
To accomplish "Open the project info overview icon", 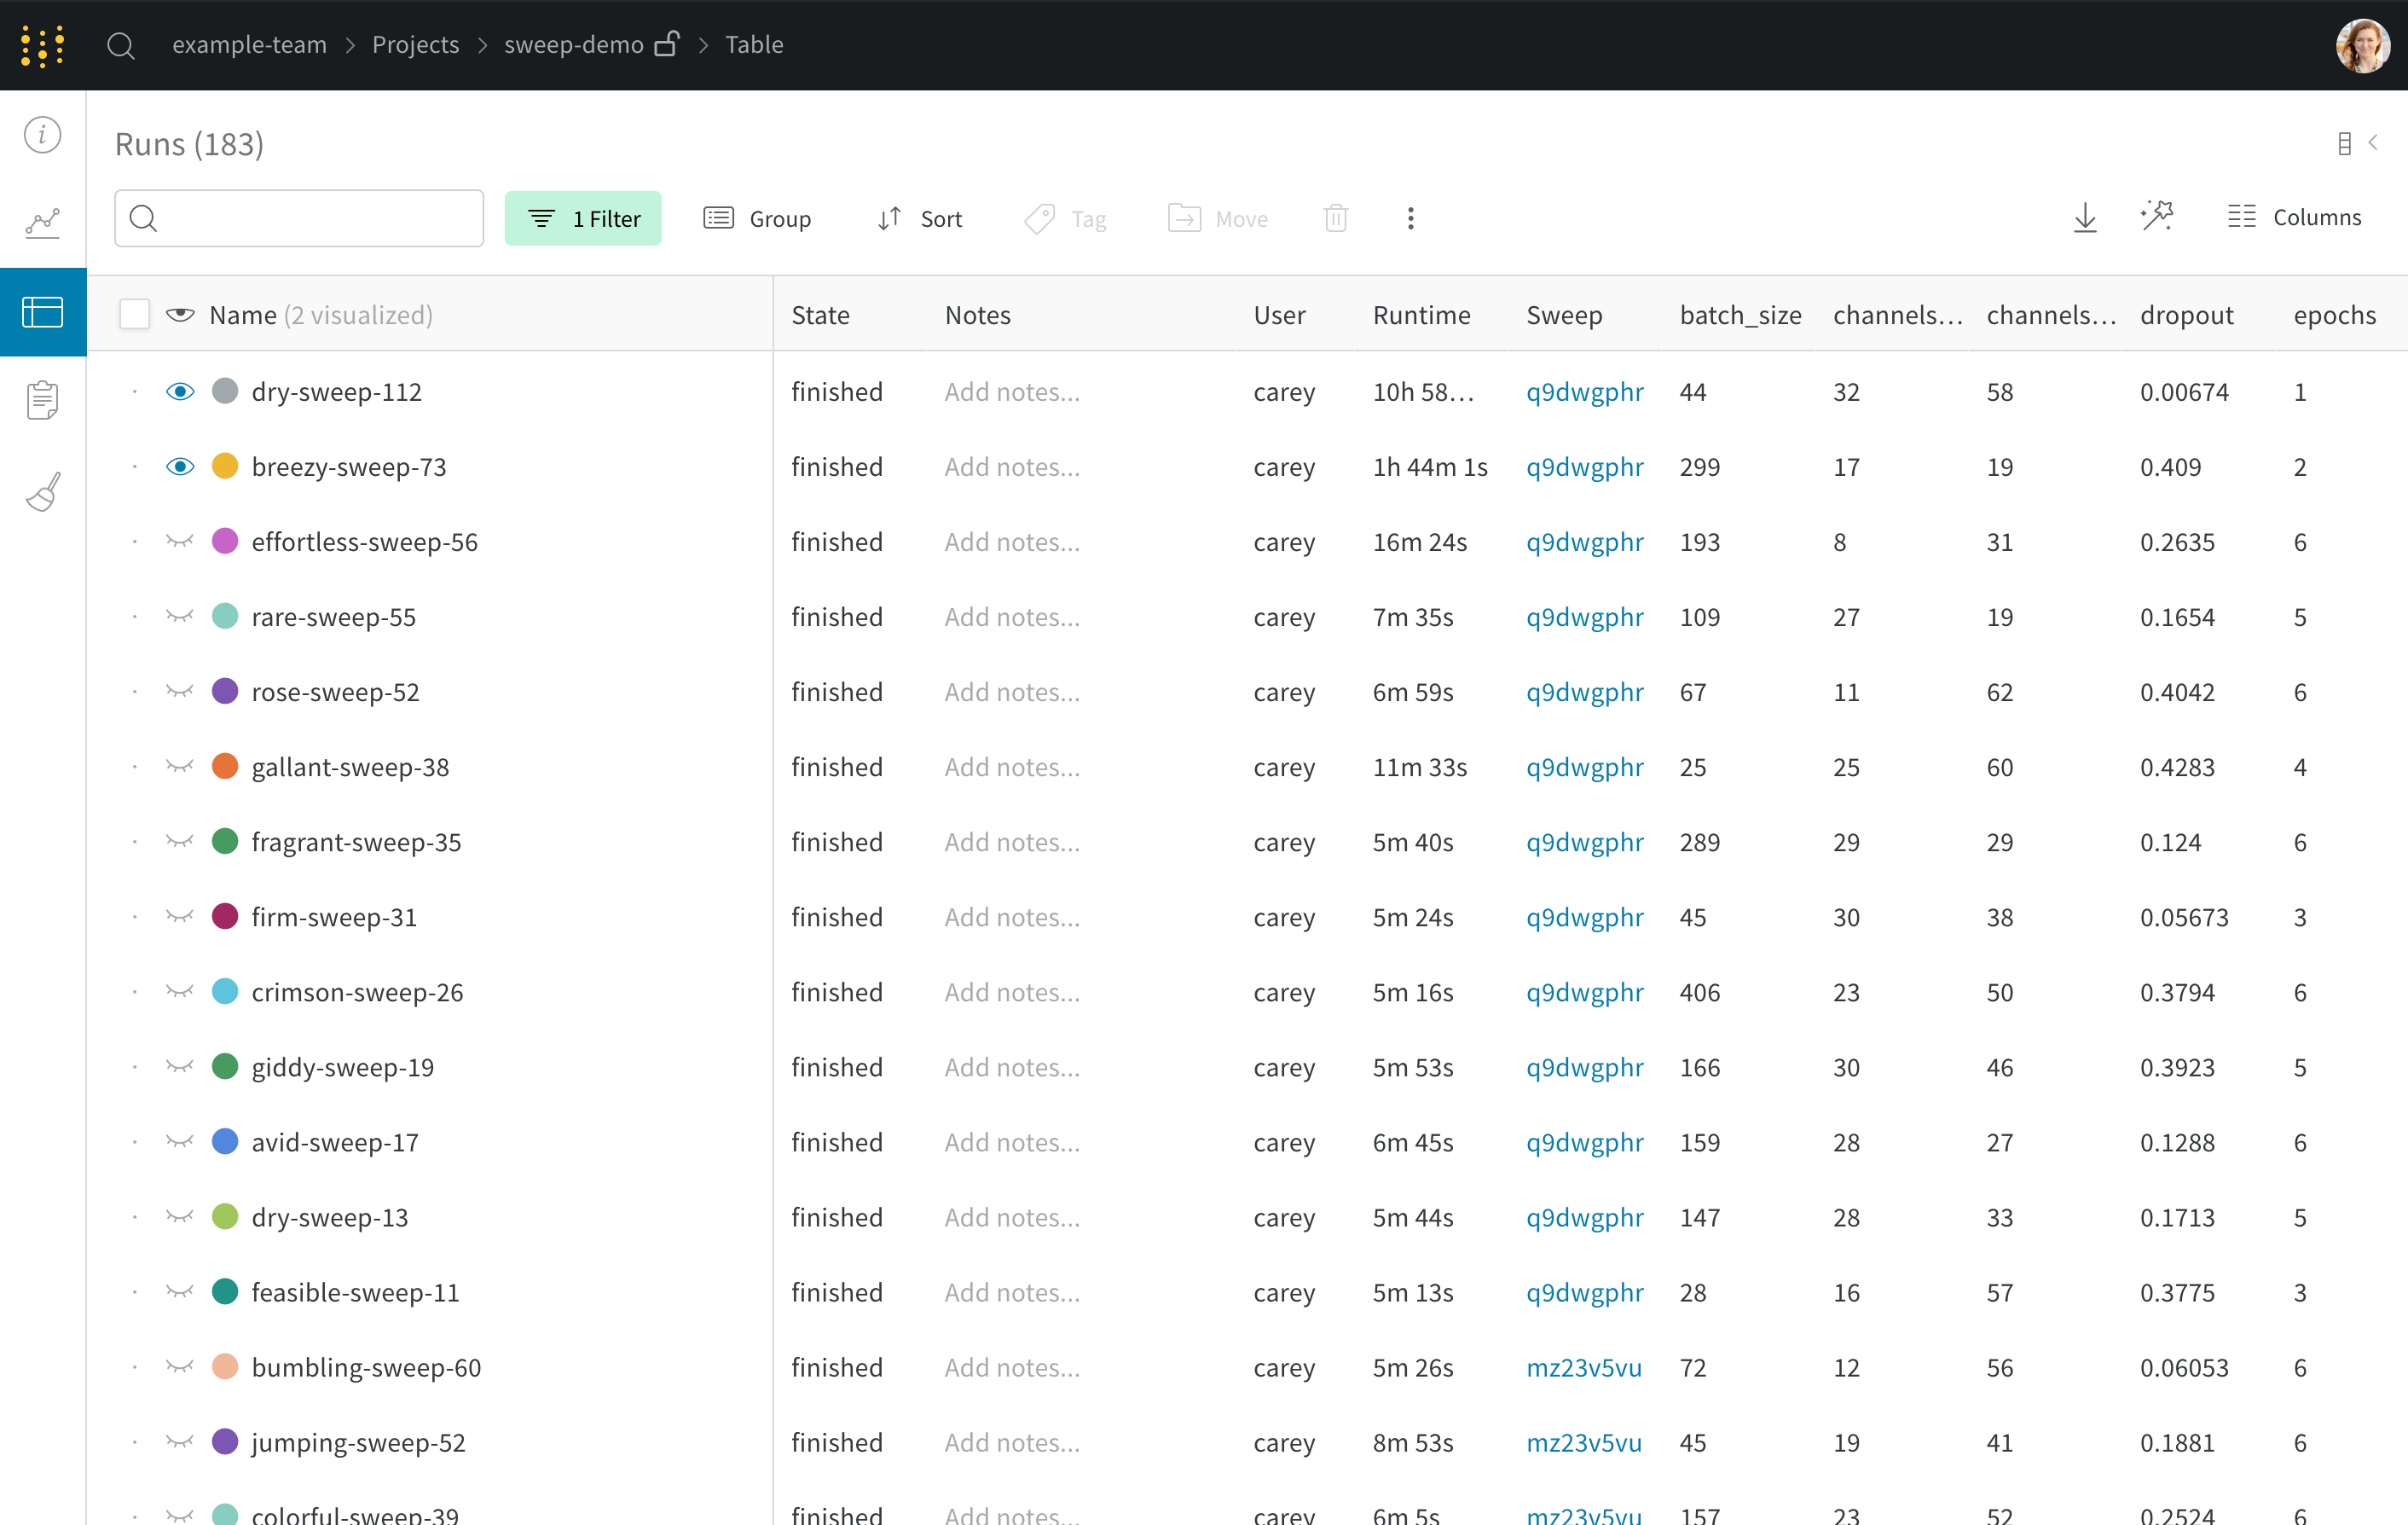I will [42, 135].
